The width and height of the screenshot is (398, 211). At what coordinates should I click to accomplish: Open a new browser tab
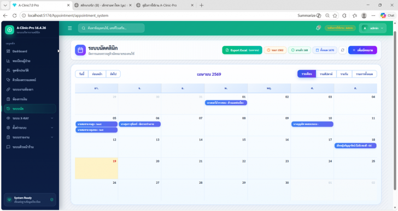[202, 5]
